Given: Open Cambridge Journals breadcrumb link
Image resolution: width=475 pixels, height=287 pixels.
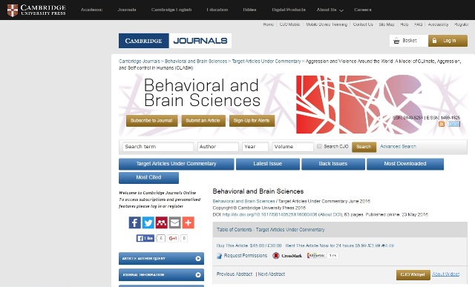Looking at the screenshot, I should pyautogui.click(x=139, y=61).
